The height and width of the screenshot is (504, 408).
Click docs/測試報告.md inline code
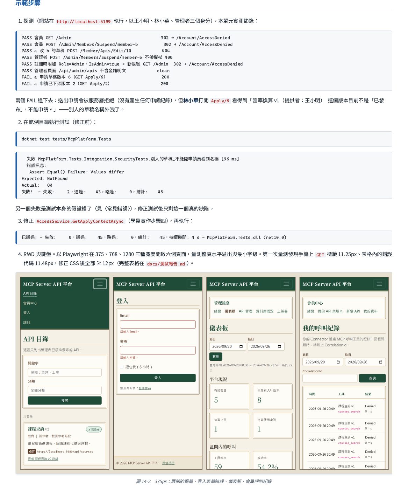click(166, 264)
